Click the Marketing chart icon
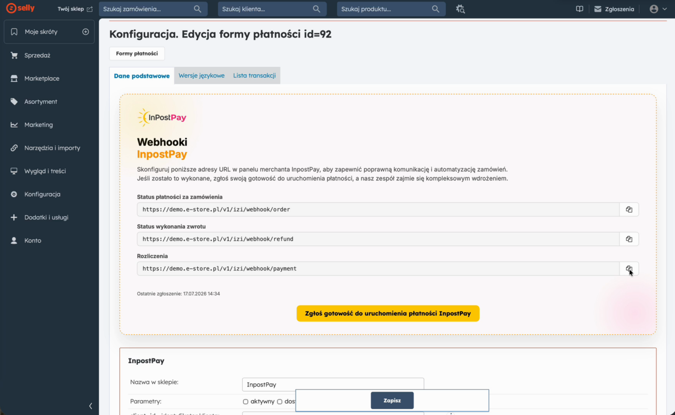 pos(14,125)
